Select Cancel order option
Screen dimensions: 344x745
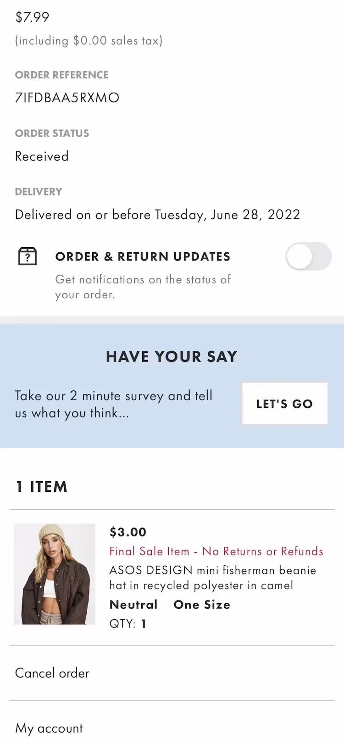click(x=52, y=673)
